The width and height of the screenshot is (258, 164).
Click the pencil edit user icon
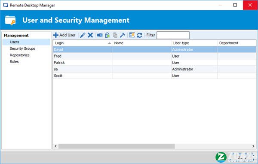click(x=83, y=35)
